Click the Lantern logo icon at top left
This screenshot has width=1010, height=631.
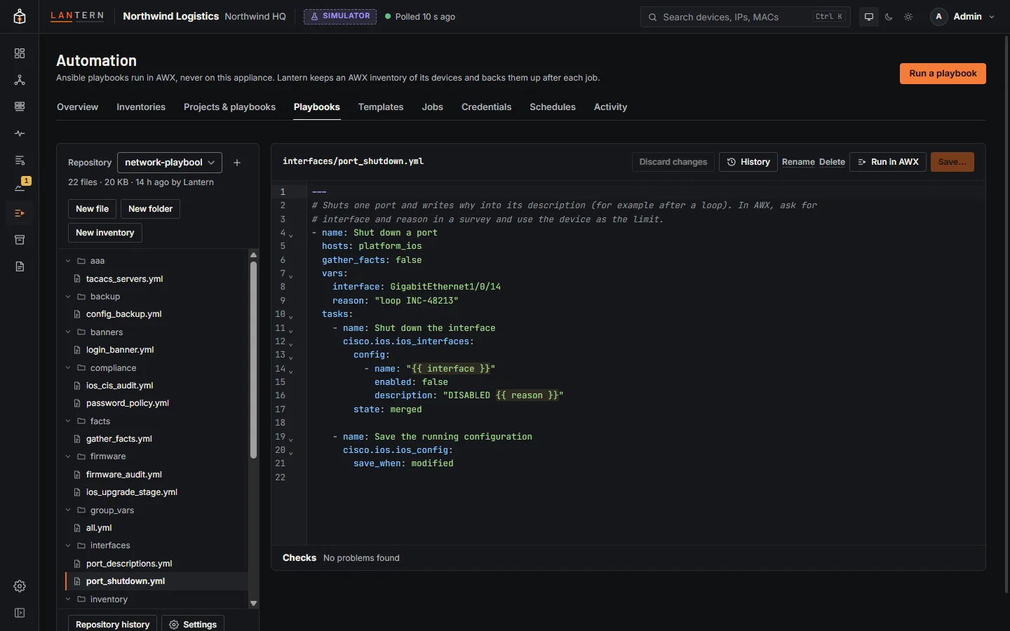point(20,17)
